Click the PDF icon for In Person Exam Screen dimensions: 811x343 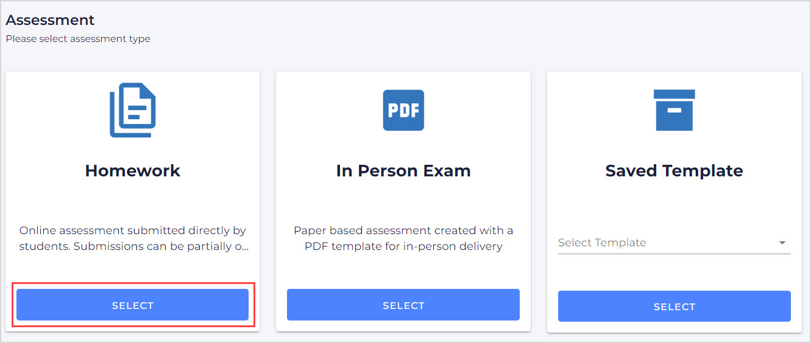coord(403,110)
